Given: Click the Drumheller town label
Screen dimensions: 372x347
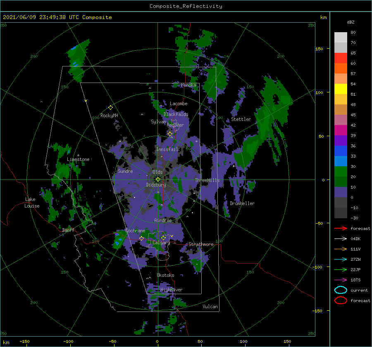Looking at the screenshot, I should tap(242, 203).
